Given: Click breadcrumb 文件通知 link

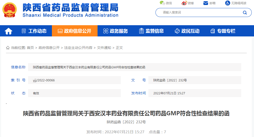Looking at the screenshot, I should 104,48.
